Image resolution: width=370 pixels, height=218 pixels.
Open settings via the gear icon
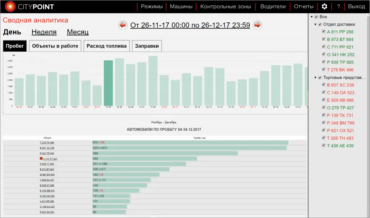coord(324,6)
